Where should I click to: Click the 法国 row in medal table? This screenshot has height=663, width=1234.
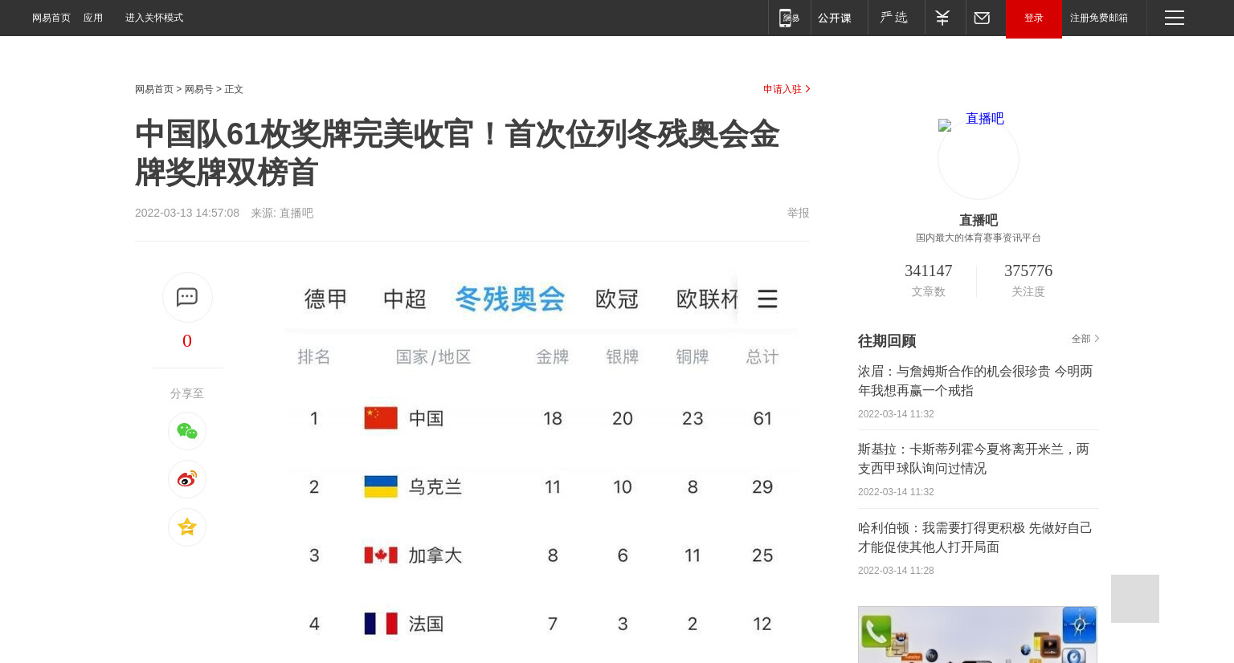click(540, 624)
